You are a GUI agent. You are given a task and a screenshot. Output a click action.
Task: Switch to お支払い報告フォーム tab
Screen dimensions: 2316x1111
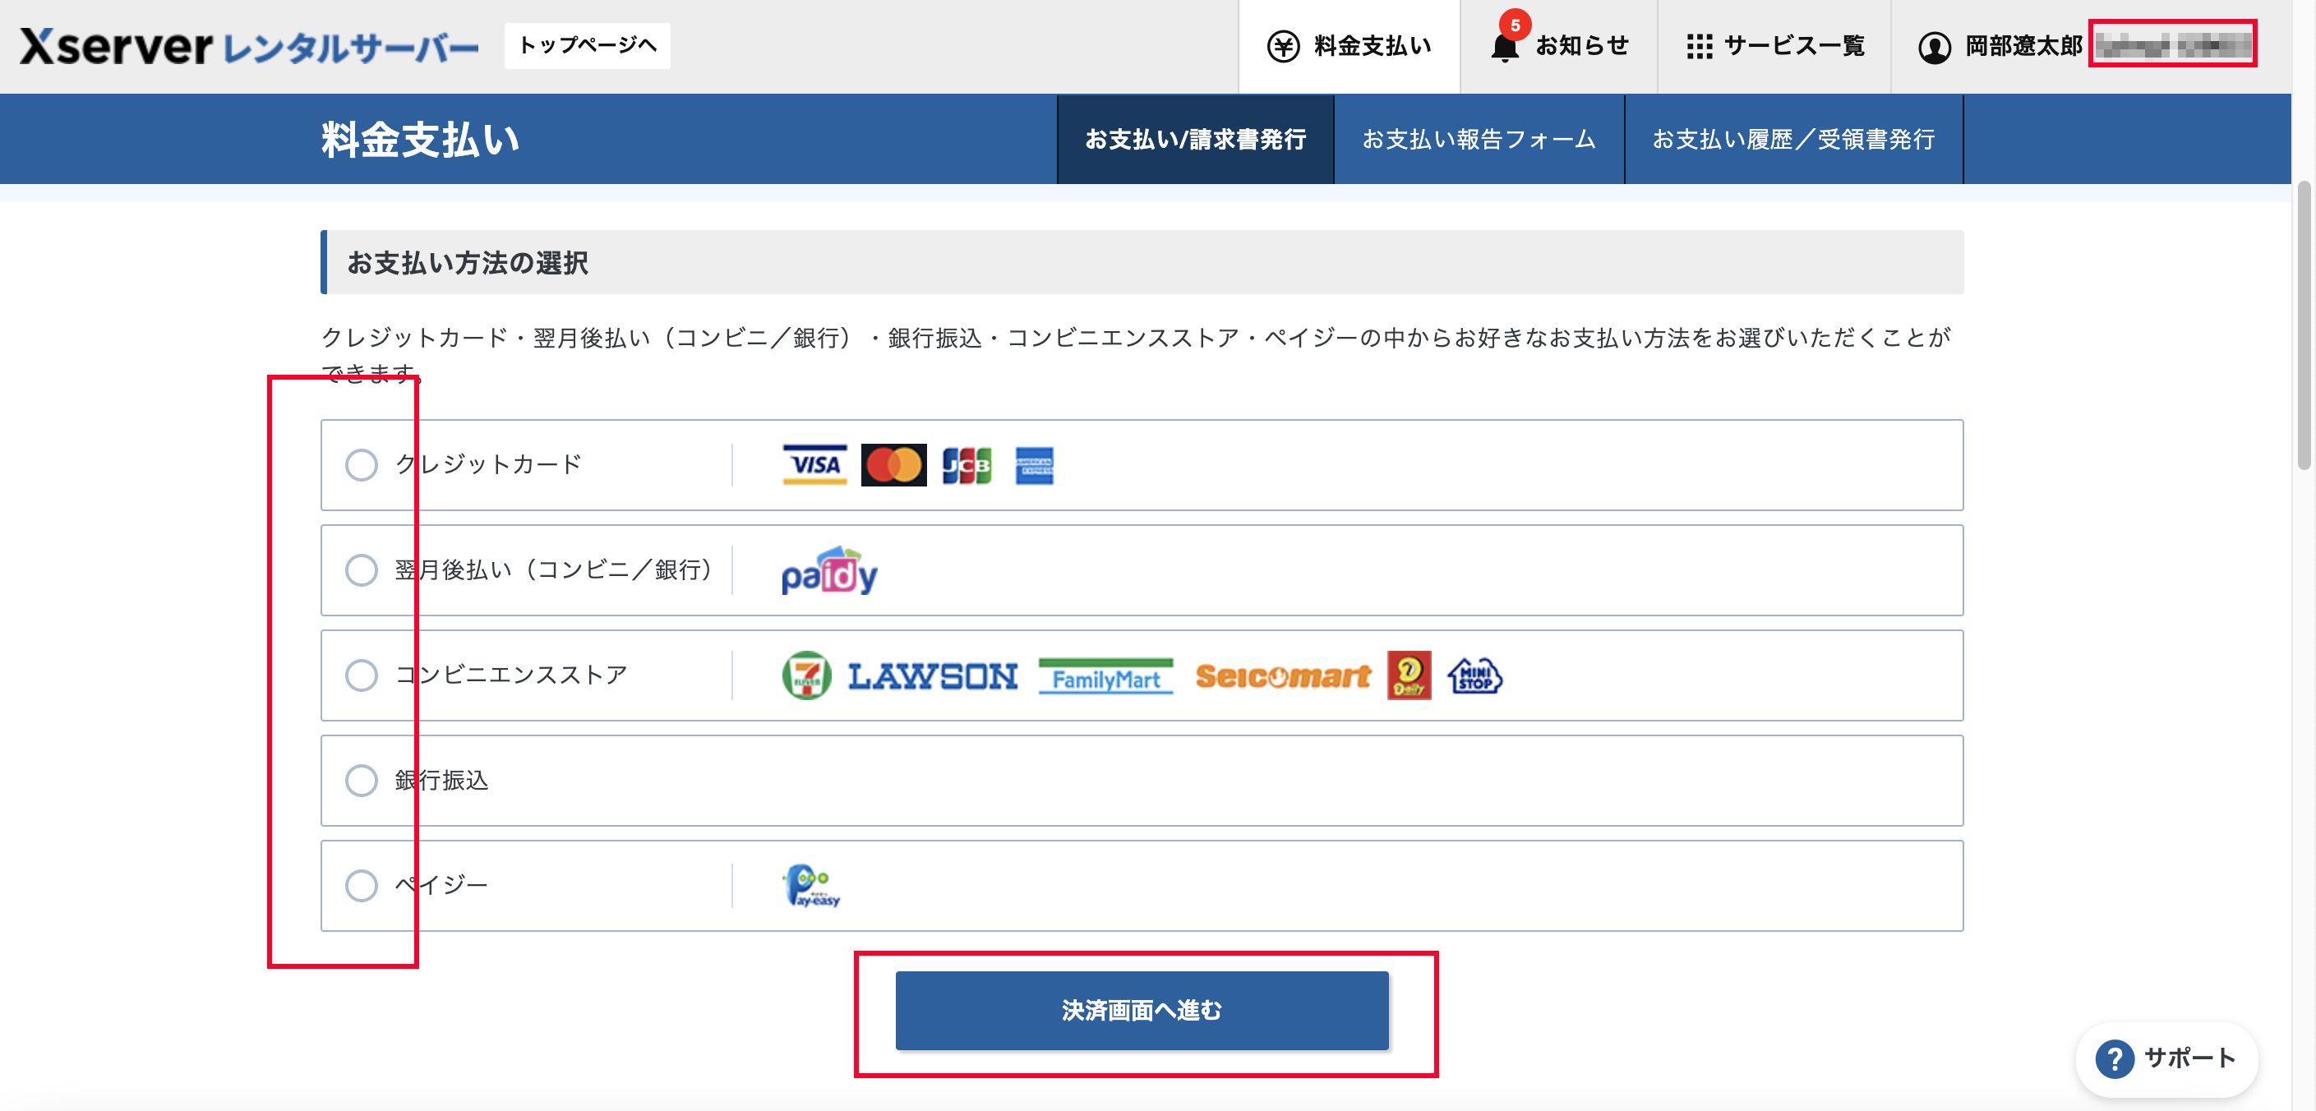click(x=1478, y=140)
